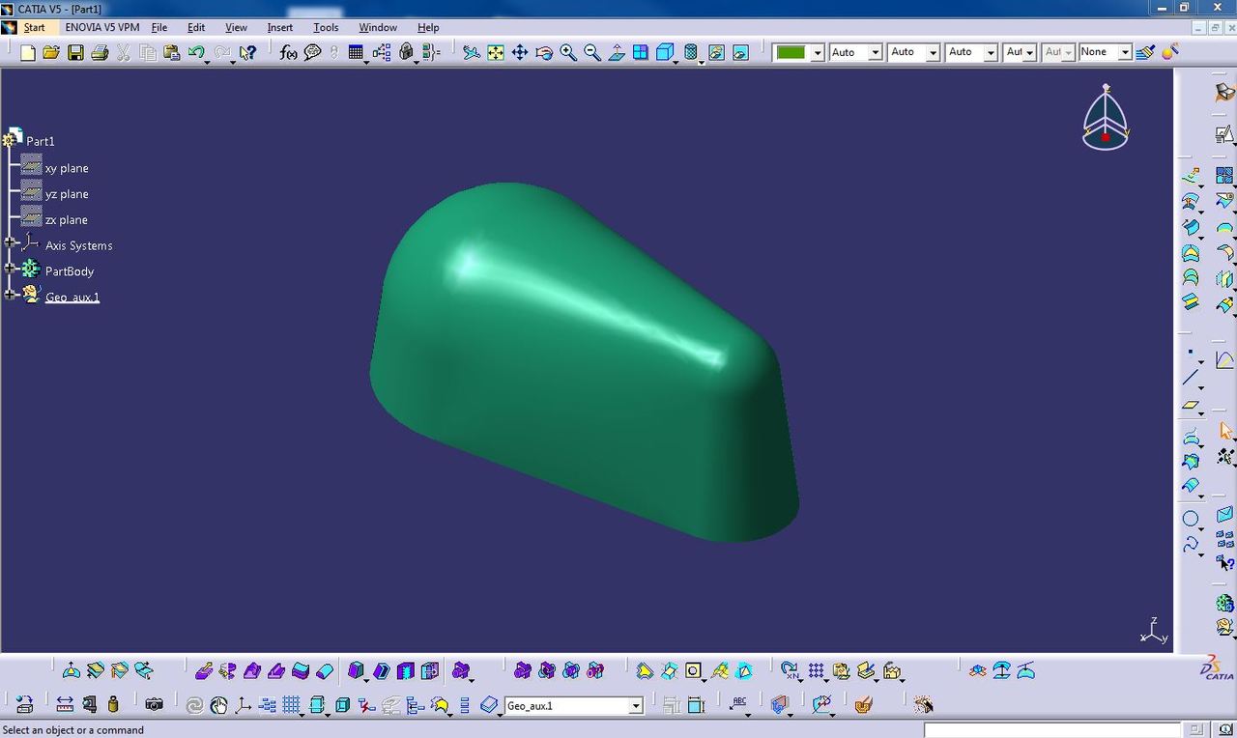Select the Rotate view tool

(544, 52)
